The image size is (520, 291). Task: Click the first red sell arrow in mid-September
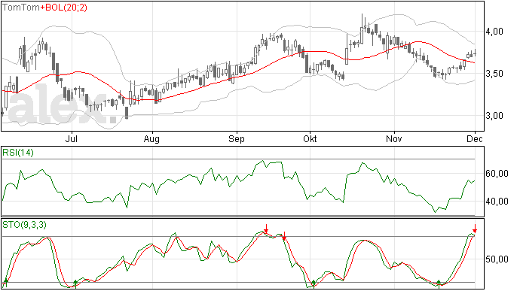266,229
